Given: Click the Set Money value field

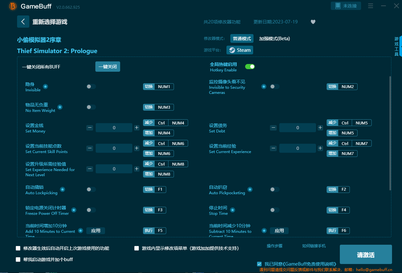Looking at the screenshot, I should pyautogui.click(x=114, y=128).
